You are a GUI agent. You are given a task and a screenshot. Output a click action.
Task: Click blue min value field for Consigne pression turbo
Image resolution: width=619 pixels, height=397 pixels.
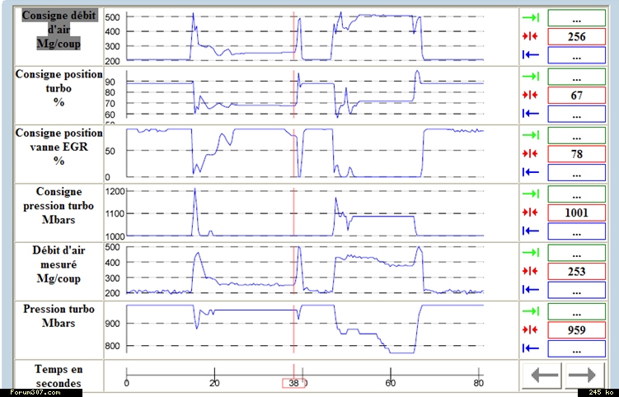tap(576, 231)
